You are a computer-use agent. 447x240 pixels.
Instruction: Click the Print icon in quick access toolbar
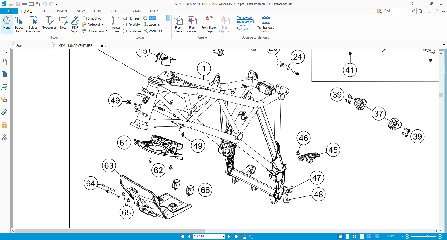[25, 4]
